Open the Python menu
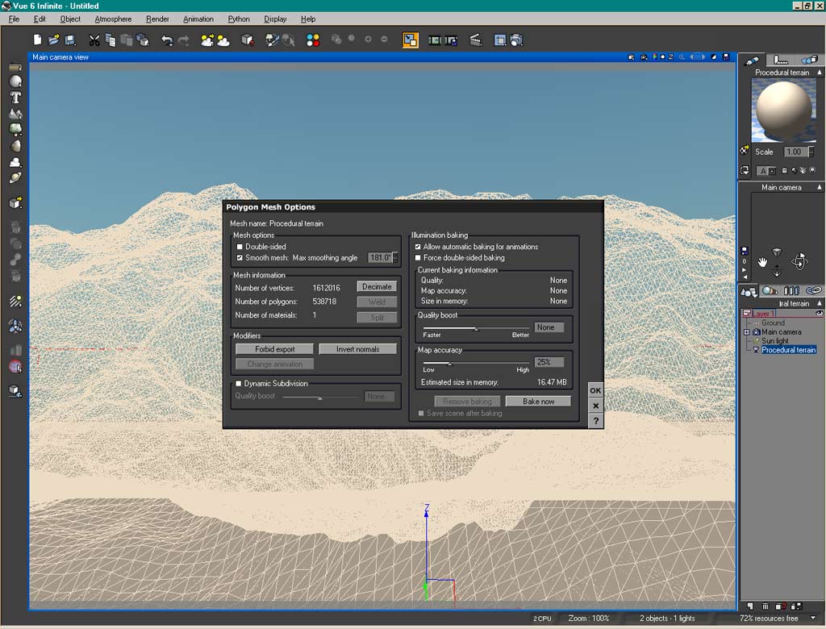 [x=239, y=19]
